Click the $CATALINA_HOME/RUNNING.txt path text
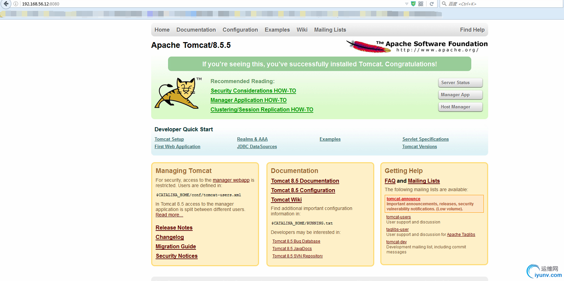The width and height of the screenshot is (564, 281). click(x=302, y=223)
